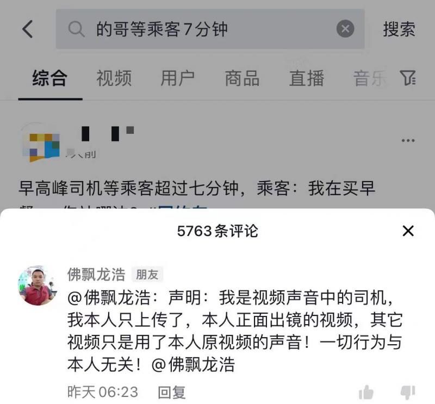435x404 pixels.
Task: Like the 佛飘龙浩 comment
Action: [366, 393]
